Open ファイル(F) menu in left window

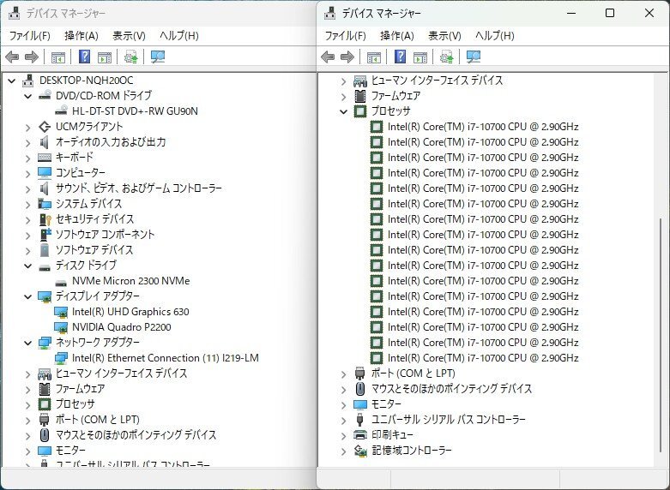pos(29,36)
